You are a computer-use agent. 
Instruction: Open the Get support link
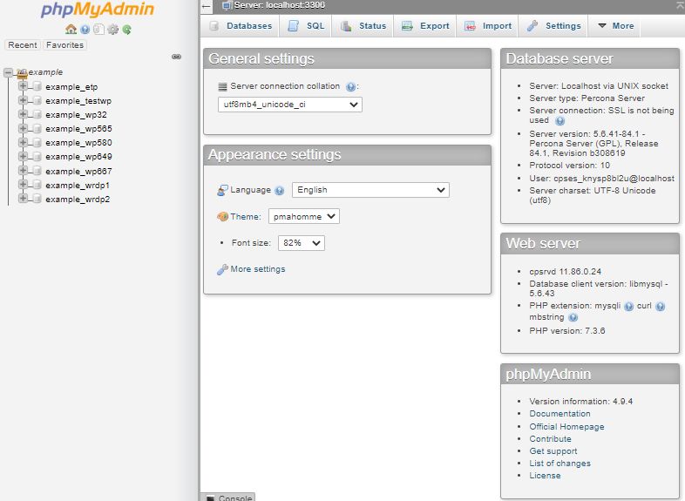553,451
